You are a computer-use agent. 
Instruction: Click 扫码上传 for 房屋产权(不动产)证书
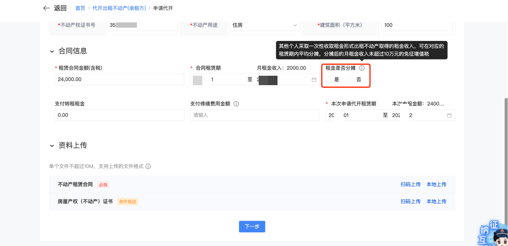tap(411, 201)
